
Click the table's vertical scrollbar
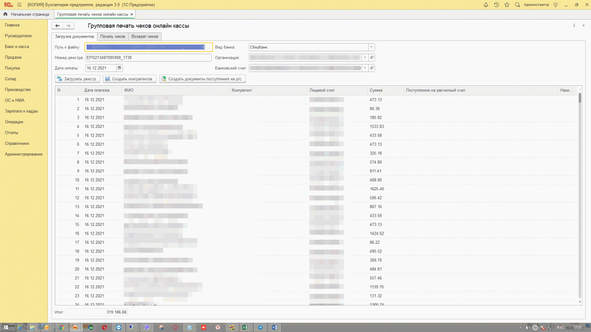pos(579,196)
